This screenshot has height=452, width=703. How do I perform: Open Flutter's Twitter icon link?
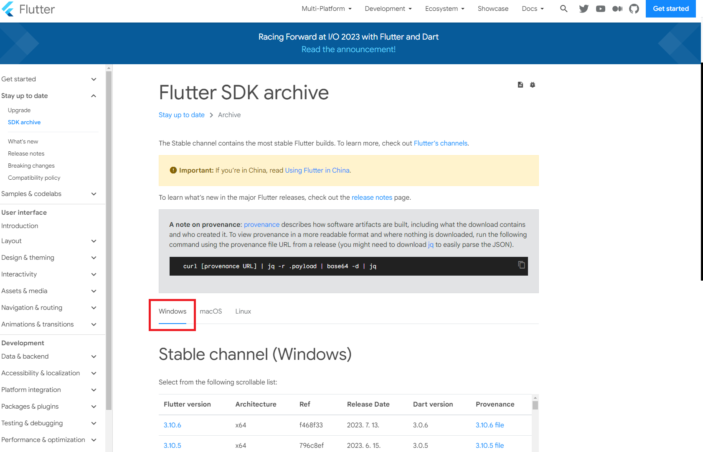(584, 9)
